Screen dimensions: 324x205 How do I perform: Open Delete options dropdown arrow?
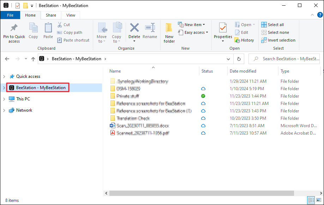coord(134,41)
